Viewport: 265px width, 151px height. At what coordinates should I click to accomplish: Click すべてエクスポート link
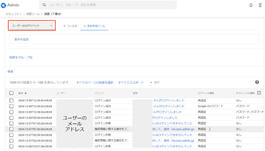(x=131, y=82)
